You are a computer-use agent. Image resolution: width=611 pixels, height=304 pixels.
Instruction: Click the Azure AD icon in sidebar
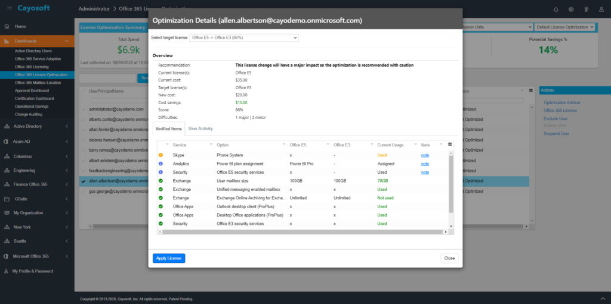pos(6,142)
